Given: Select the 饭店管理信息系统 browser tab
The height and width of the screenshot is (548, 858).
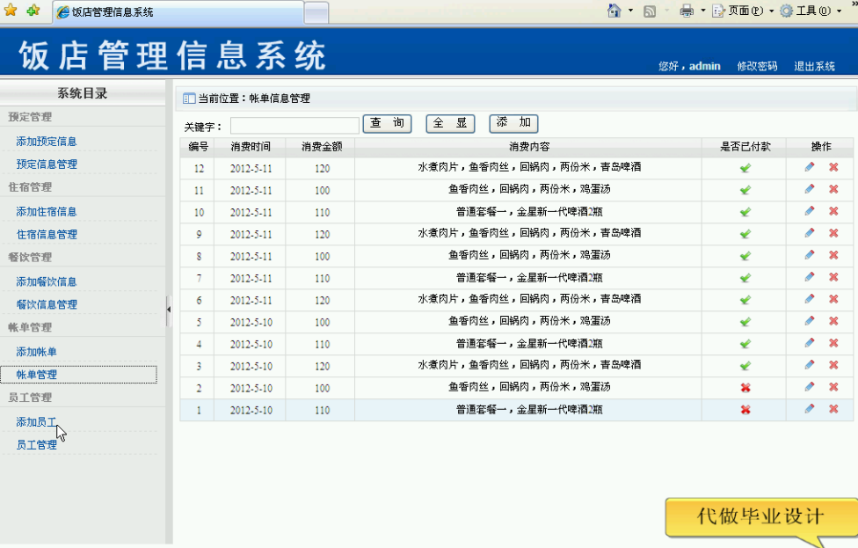Looking at the screenshot, I should [178, 12].
